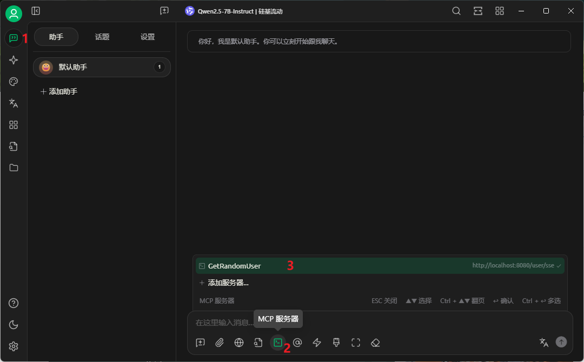This screenshot has height=362, width=584.
Task: Enable web search with the globe icon
Action: [x=238, y=343]
